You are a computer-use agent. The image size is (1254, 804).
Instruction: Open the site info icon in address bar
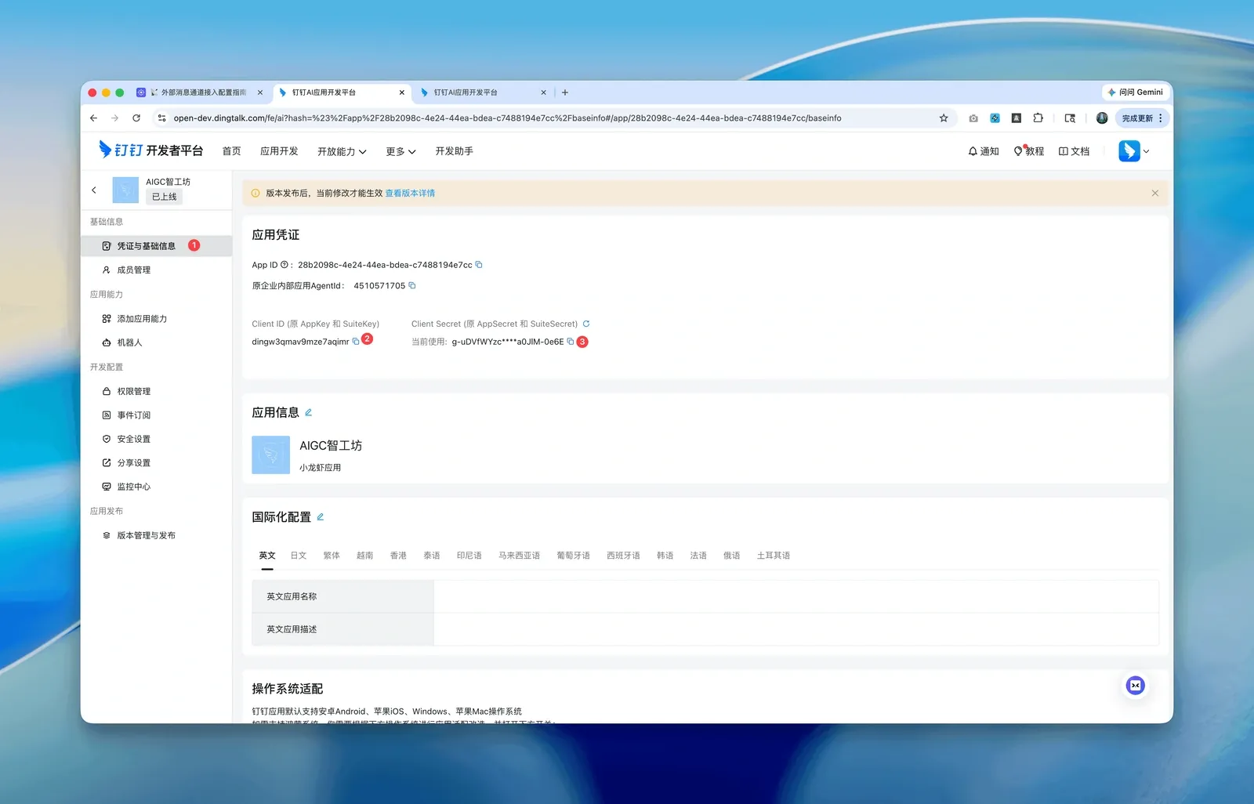pyautogui.click(x=161, y=118)
